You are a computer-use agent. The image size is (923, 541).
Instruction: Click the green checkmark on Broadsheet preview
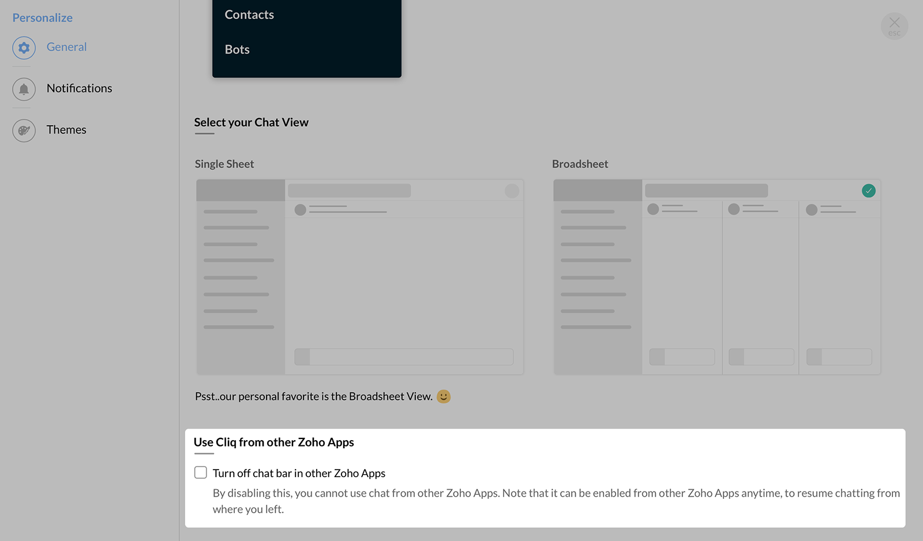[x=868, y=191]
